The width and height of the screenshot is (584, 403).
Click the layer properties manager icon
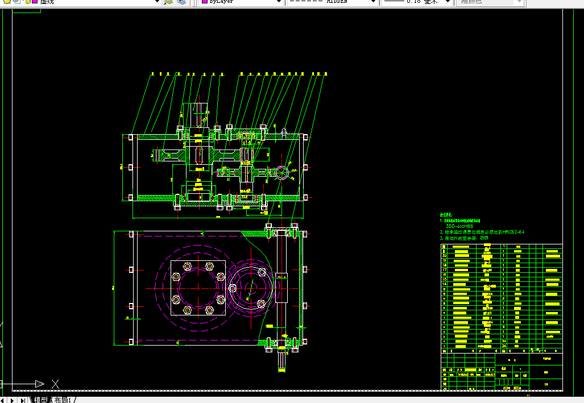(x=169, y=2)
